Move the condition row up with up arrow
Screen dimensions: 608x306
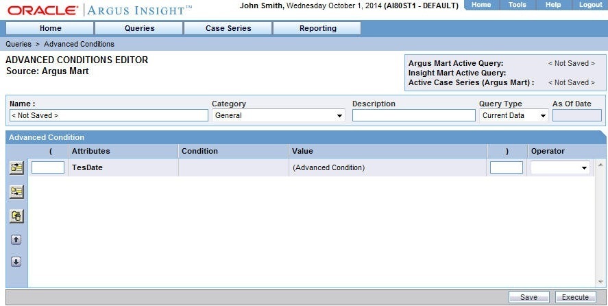[16, 239]
